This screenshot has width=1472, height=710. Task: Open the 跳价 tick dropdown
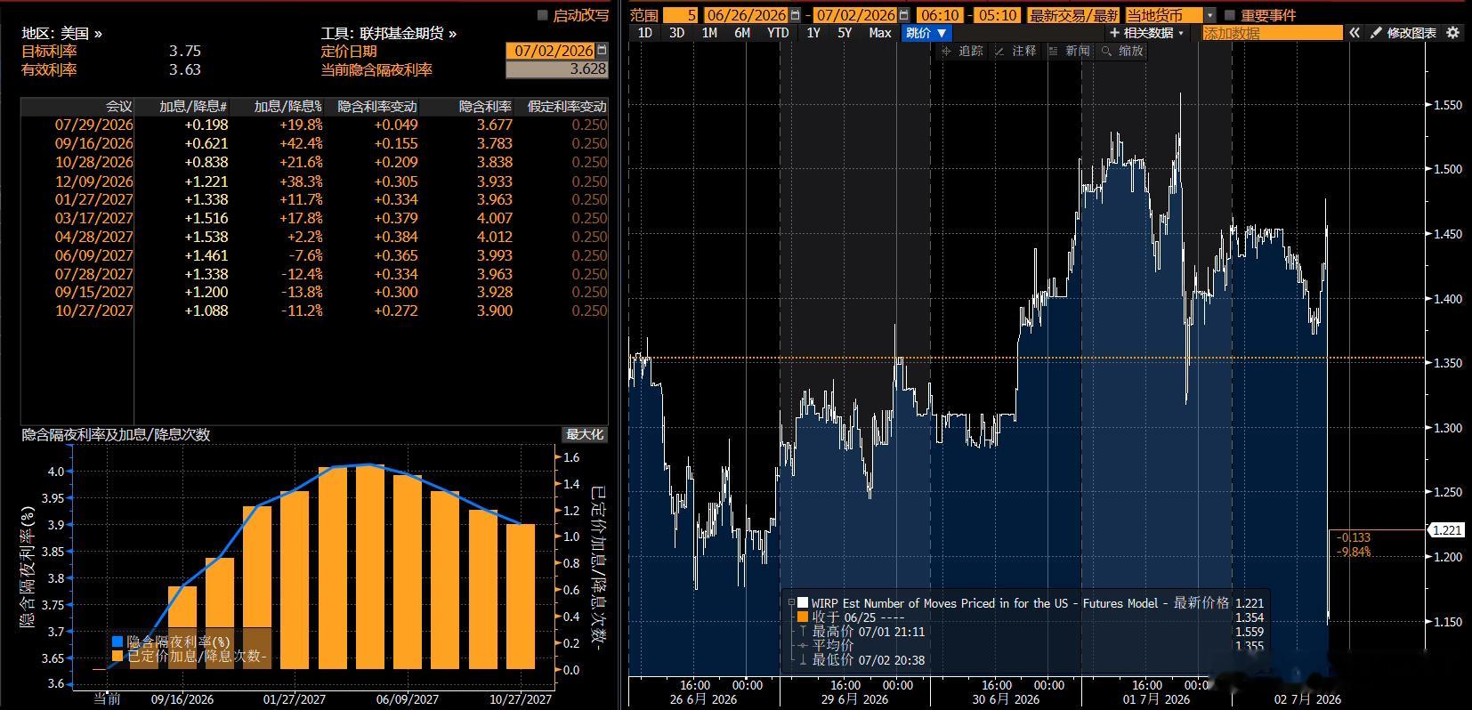click(x=926, y=33)
